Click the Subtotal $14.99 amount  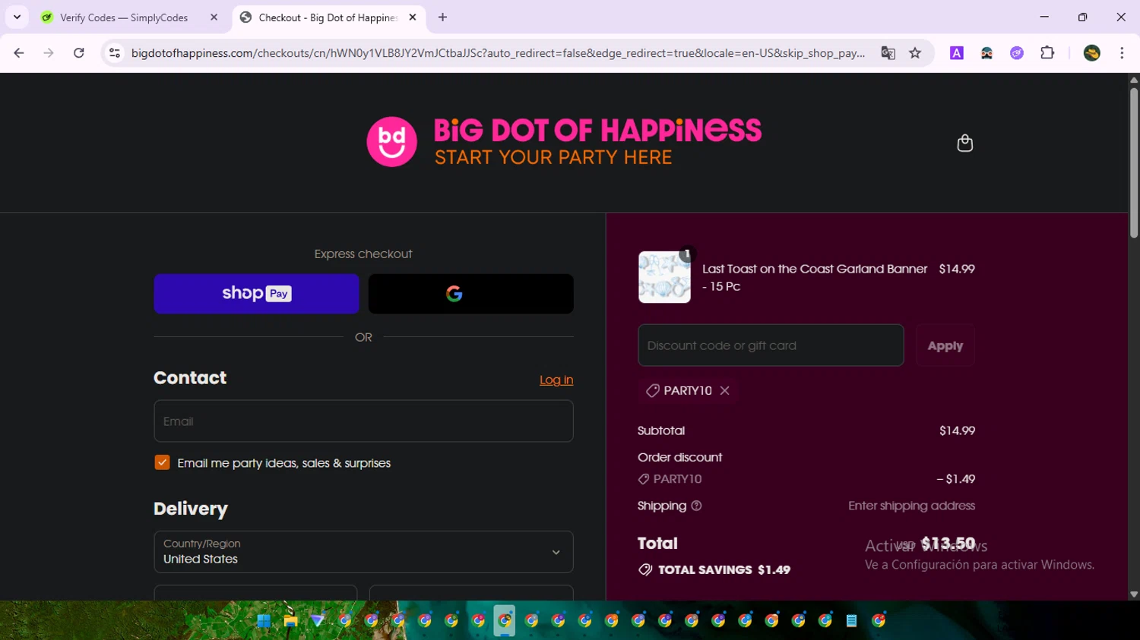957,430
